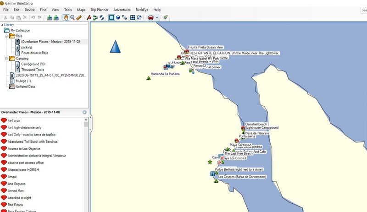The height and width of the screenshot is (212, 367).
Task: Open the Trip Planner menu
Action: [100, 10]
